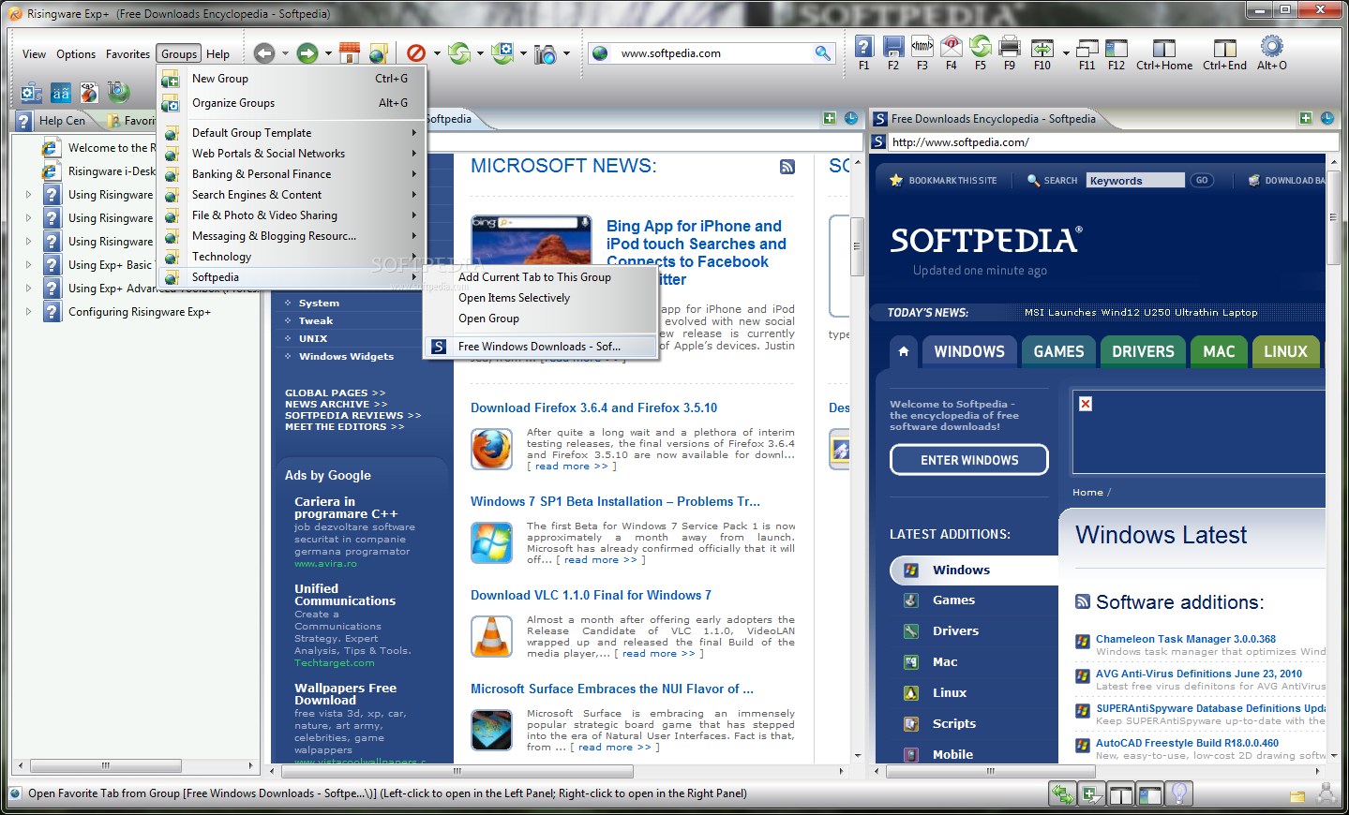Click the left panel horizontal scrollbar thumb
Viewport: 1349px width, 815px height.
[457, 771]
